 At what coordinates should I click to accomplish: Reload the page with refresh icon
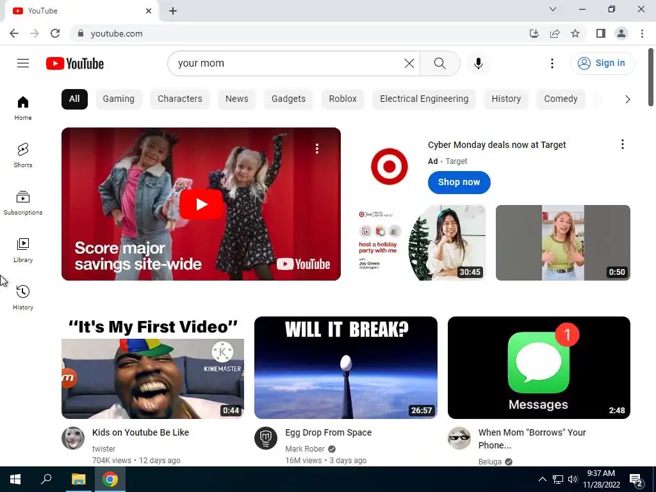[55, 33]
